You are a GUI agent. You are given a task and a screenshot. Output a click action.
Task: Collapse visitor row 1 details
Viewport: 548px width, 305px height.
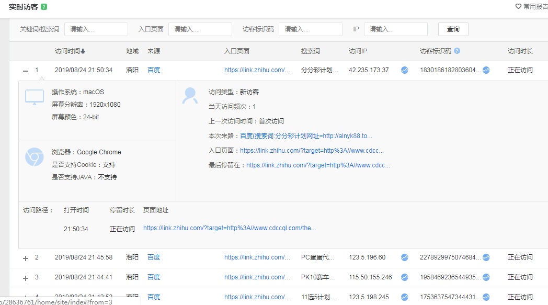pos(26,71)
